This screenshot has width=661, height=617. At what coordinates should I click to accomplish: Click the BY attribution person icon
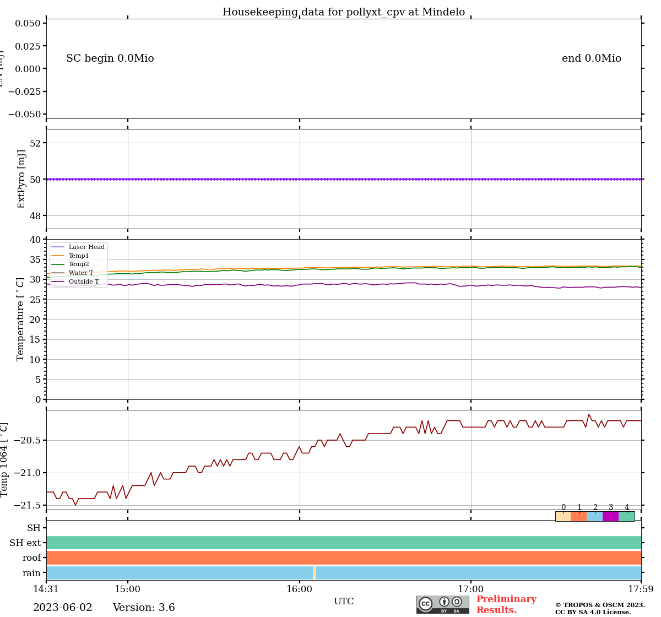point(444,602)
